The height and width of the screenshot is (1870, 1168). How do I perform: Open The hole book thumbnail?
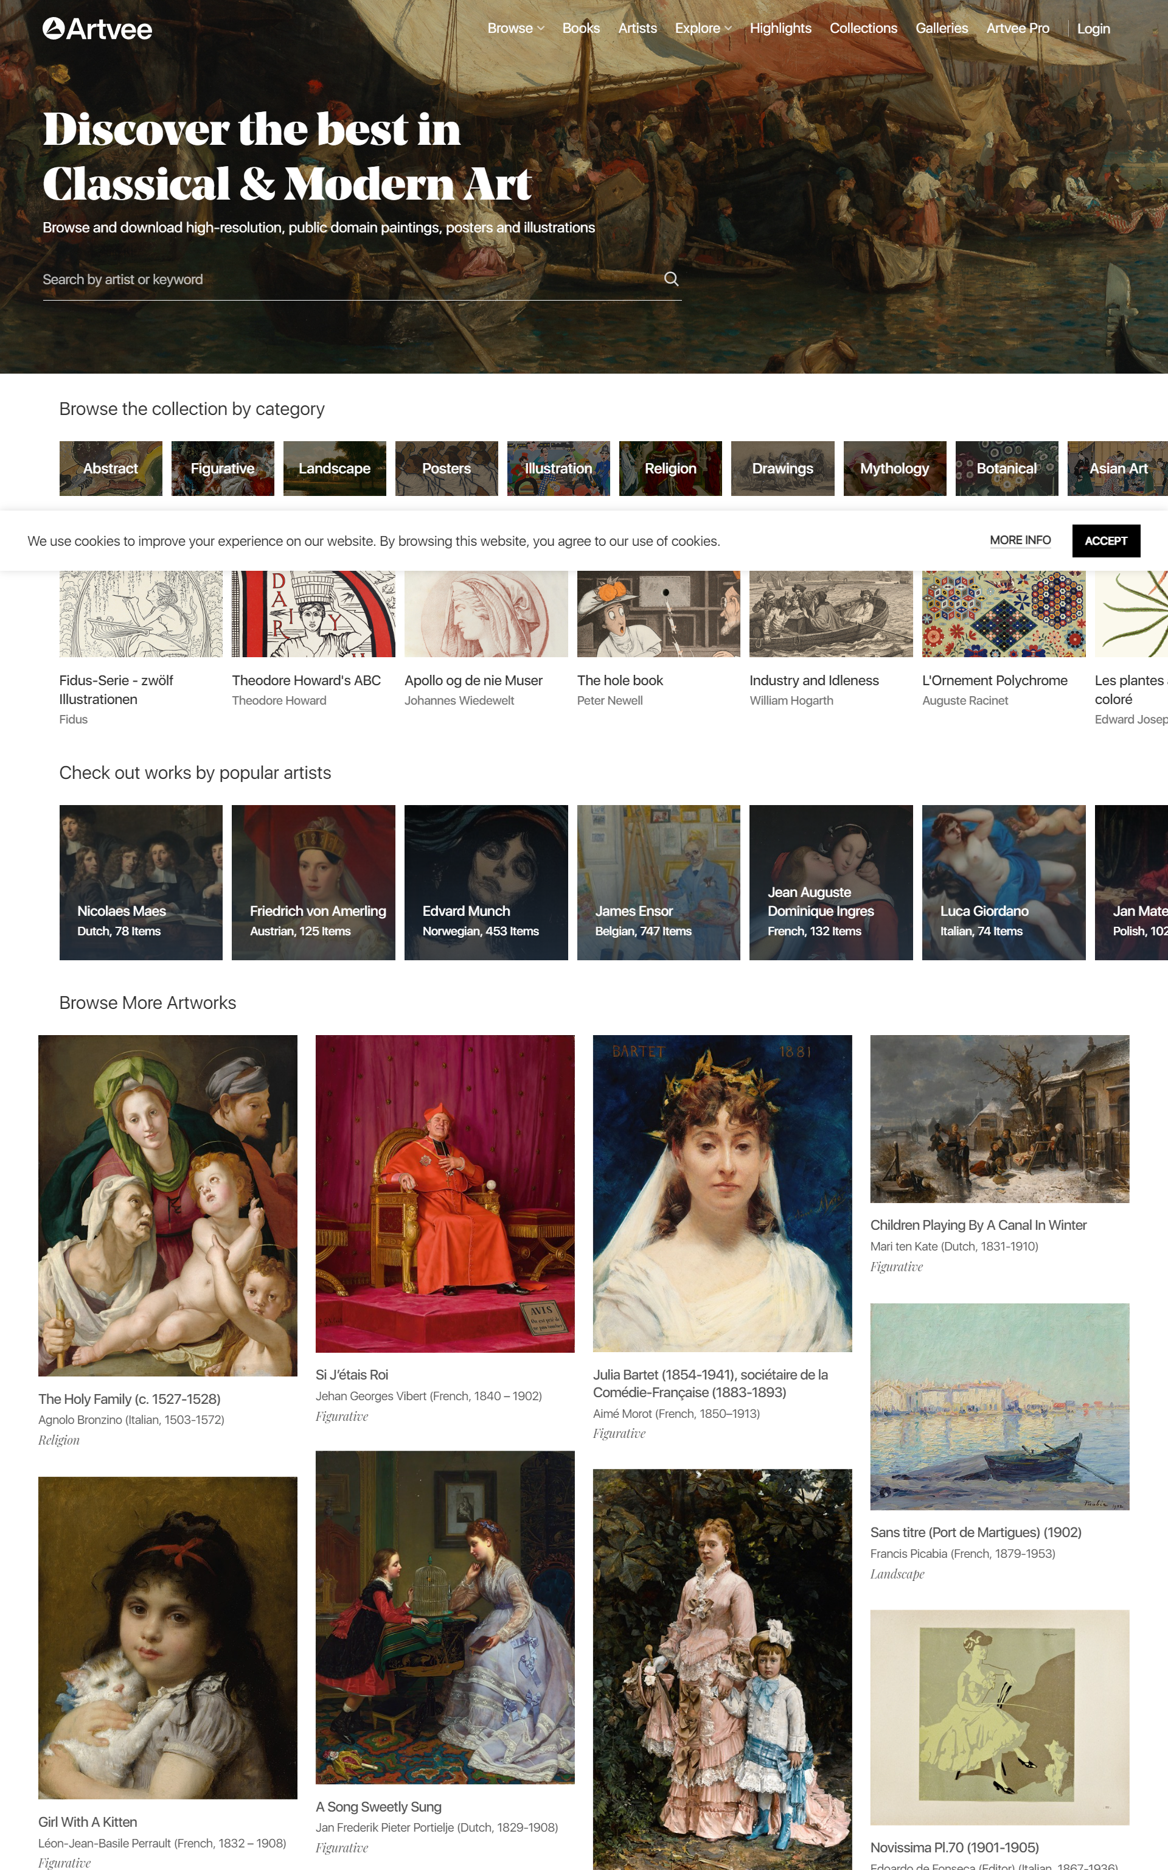[658, 615]
